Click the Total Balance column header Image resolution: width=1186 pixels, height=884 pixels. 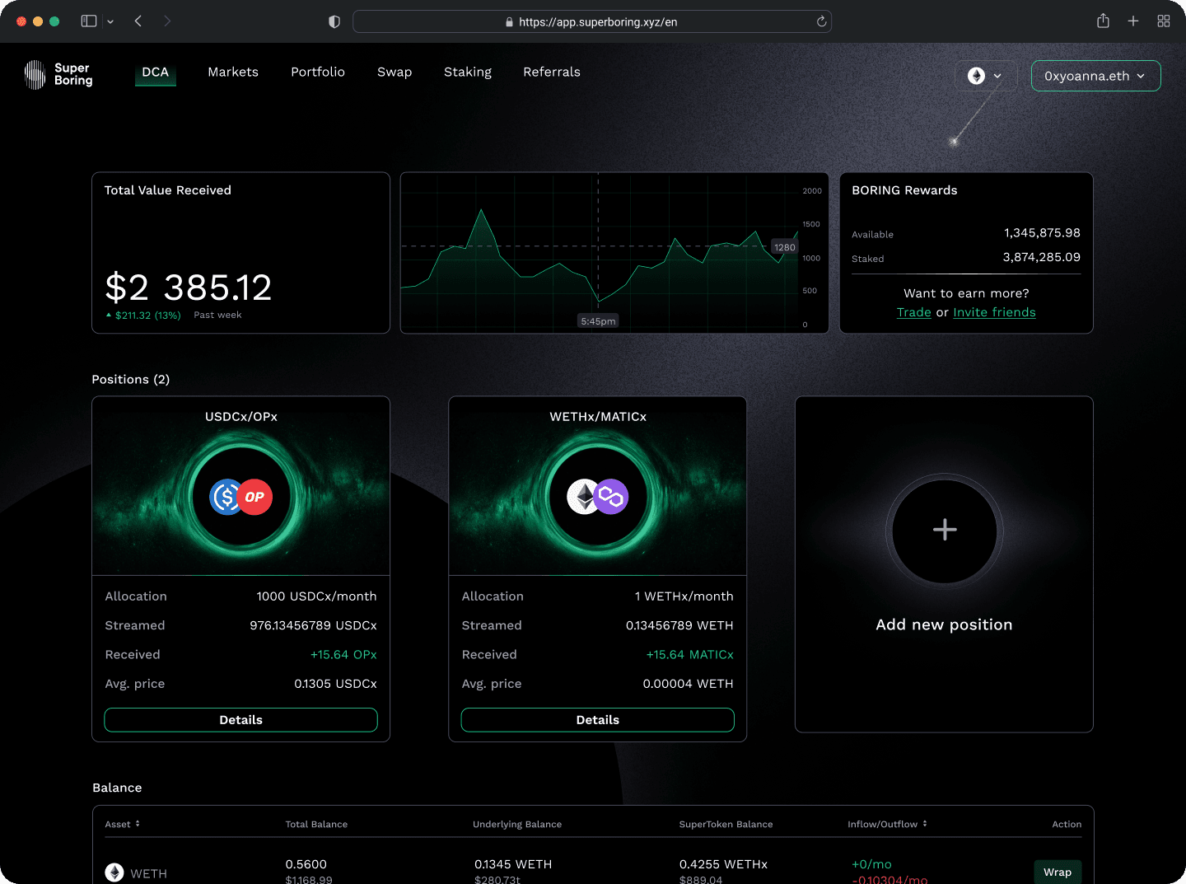[x=316, y=824]
